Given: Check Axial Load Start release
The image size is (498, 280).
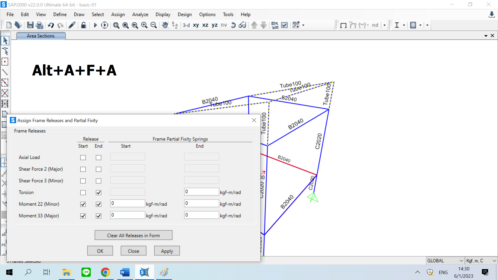Looking at the screenshot, I should click(83, 158).
